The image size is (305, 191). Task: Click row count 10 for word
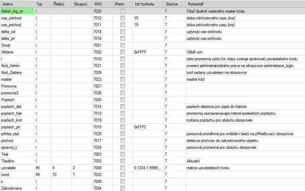[54, 175]
